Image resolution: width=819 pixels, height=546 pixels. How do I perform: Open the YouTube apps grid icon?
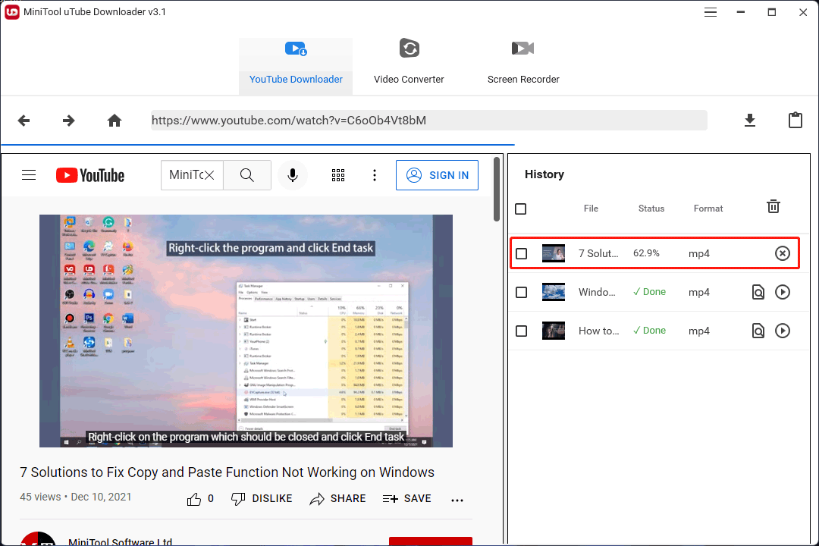(x=338, y=175)
